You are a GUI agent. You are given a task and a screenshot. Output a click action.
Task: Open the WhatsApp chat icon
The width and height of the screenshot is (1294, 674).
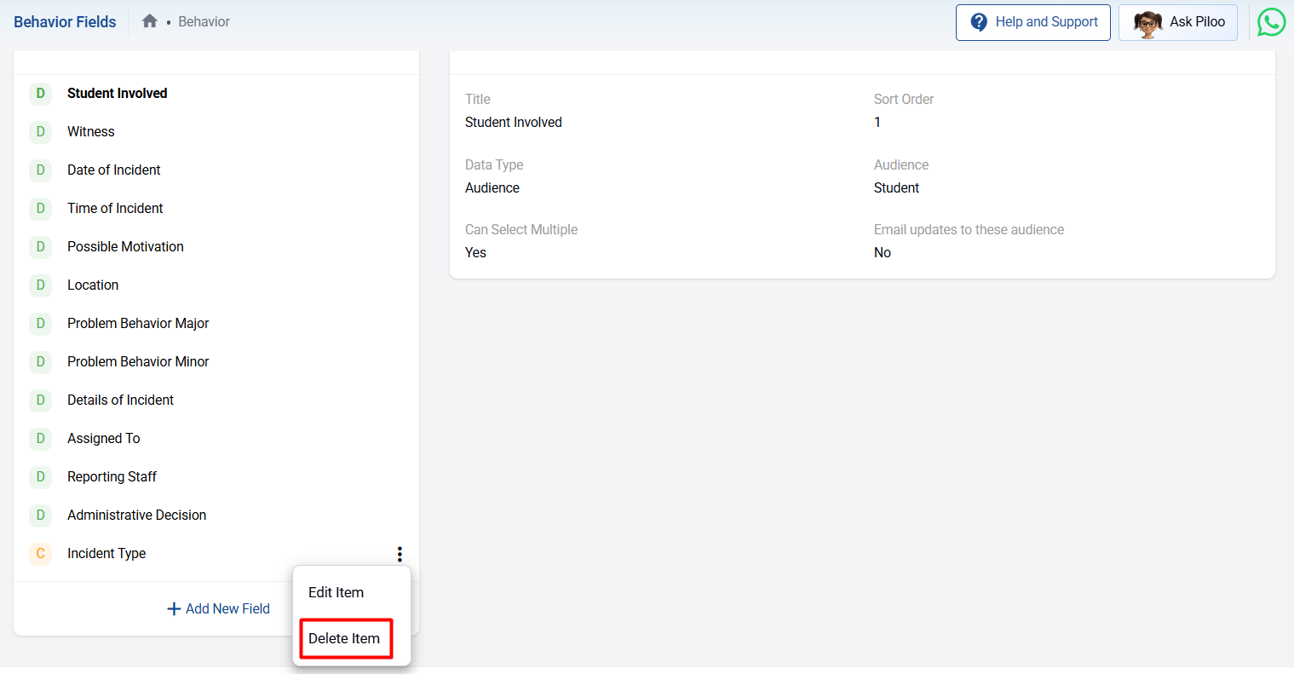pyautogui.click(x=1271, y=22)
